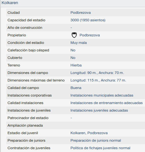Click the Podbrezova club badge icon
This screenshot has width=145, height=152.
coord(74,35)
